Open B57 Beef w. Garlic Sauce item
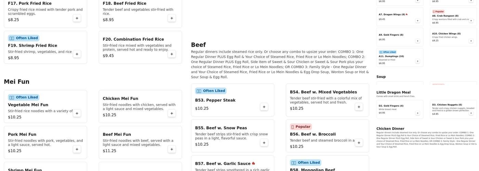The height and width of the screenshot is (171, 479). [x=223, y=163]
